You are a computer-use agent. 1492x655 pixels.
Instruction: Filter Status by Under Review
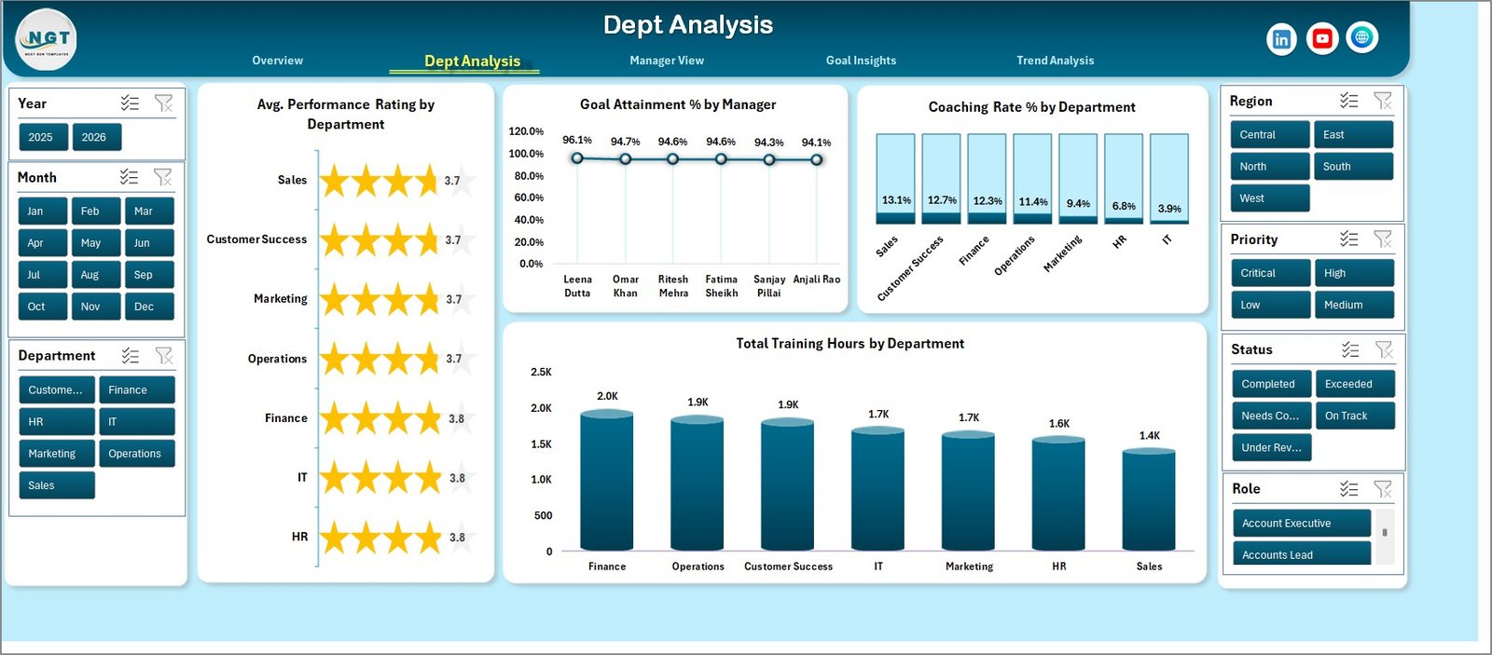1271,447
